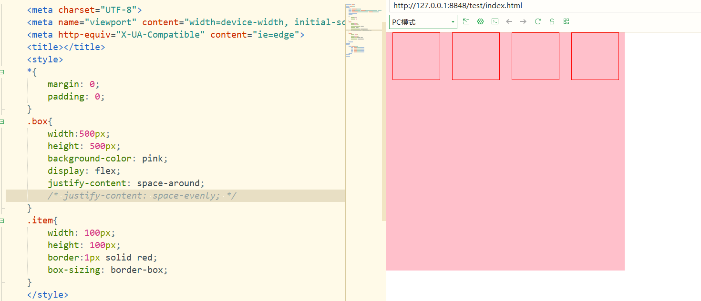Open the preview settings gear
The image size is (701, 301).
480,21
